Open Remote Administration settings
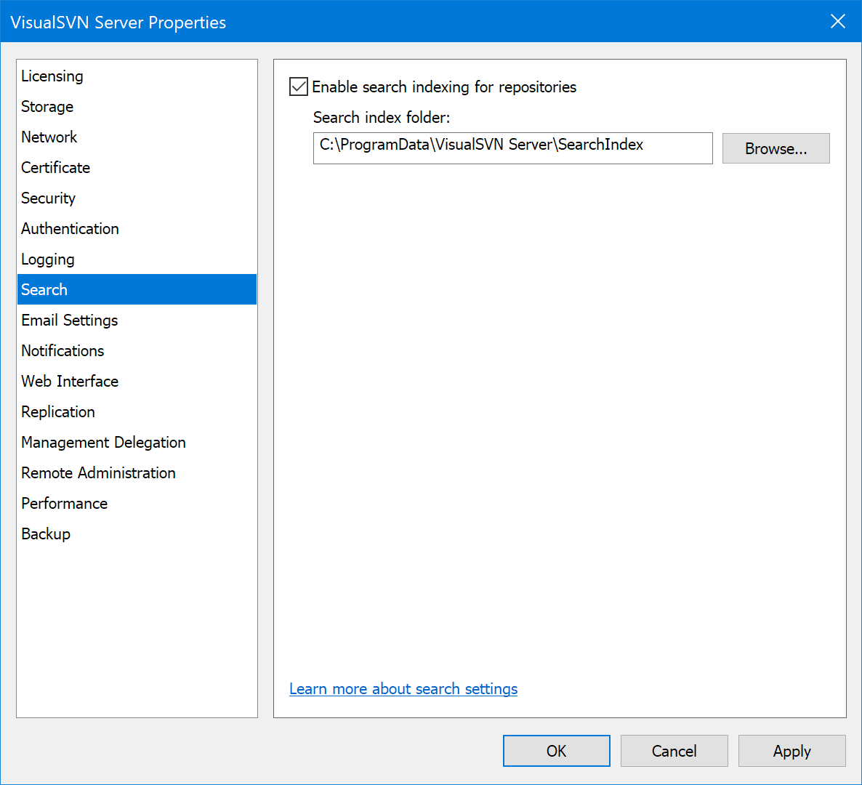862x785 pixels. 137,472
